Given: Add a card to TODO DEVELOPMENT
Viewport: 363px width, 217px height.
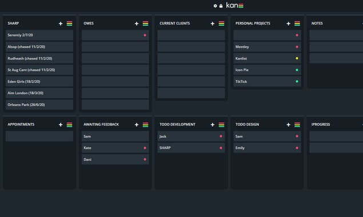Looking at the screenshot, I should (x=212, y=124).
